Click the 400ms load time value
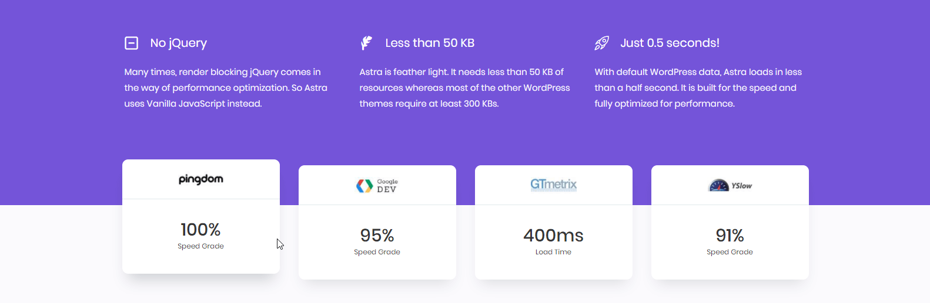 tap(553, 235)
